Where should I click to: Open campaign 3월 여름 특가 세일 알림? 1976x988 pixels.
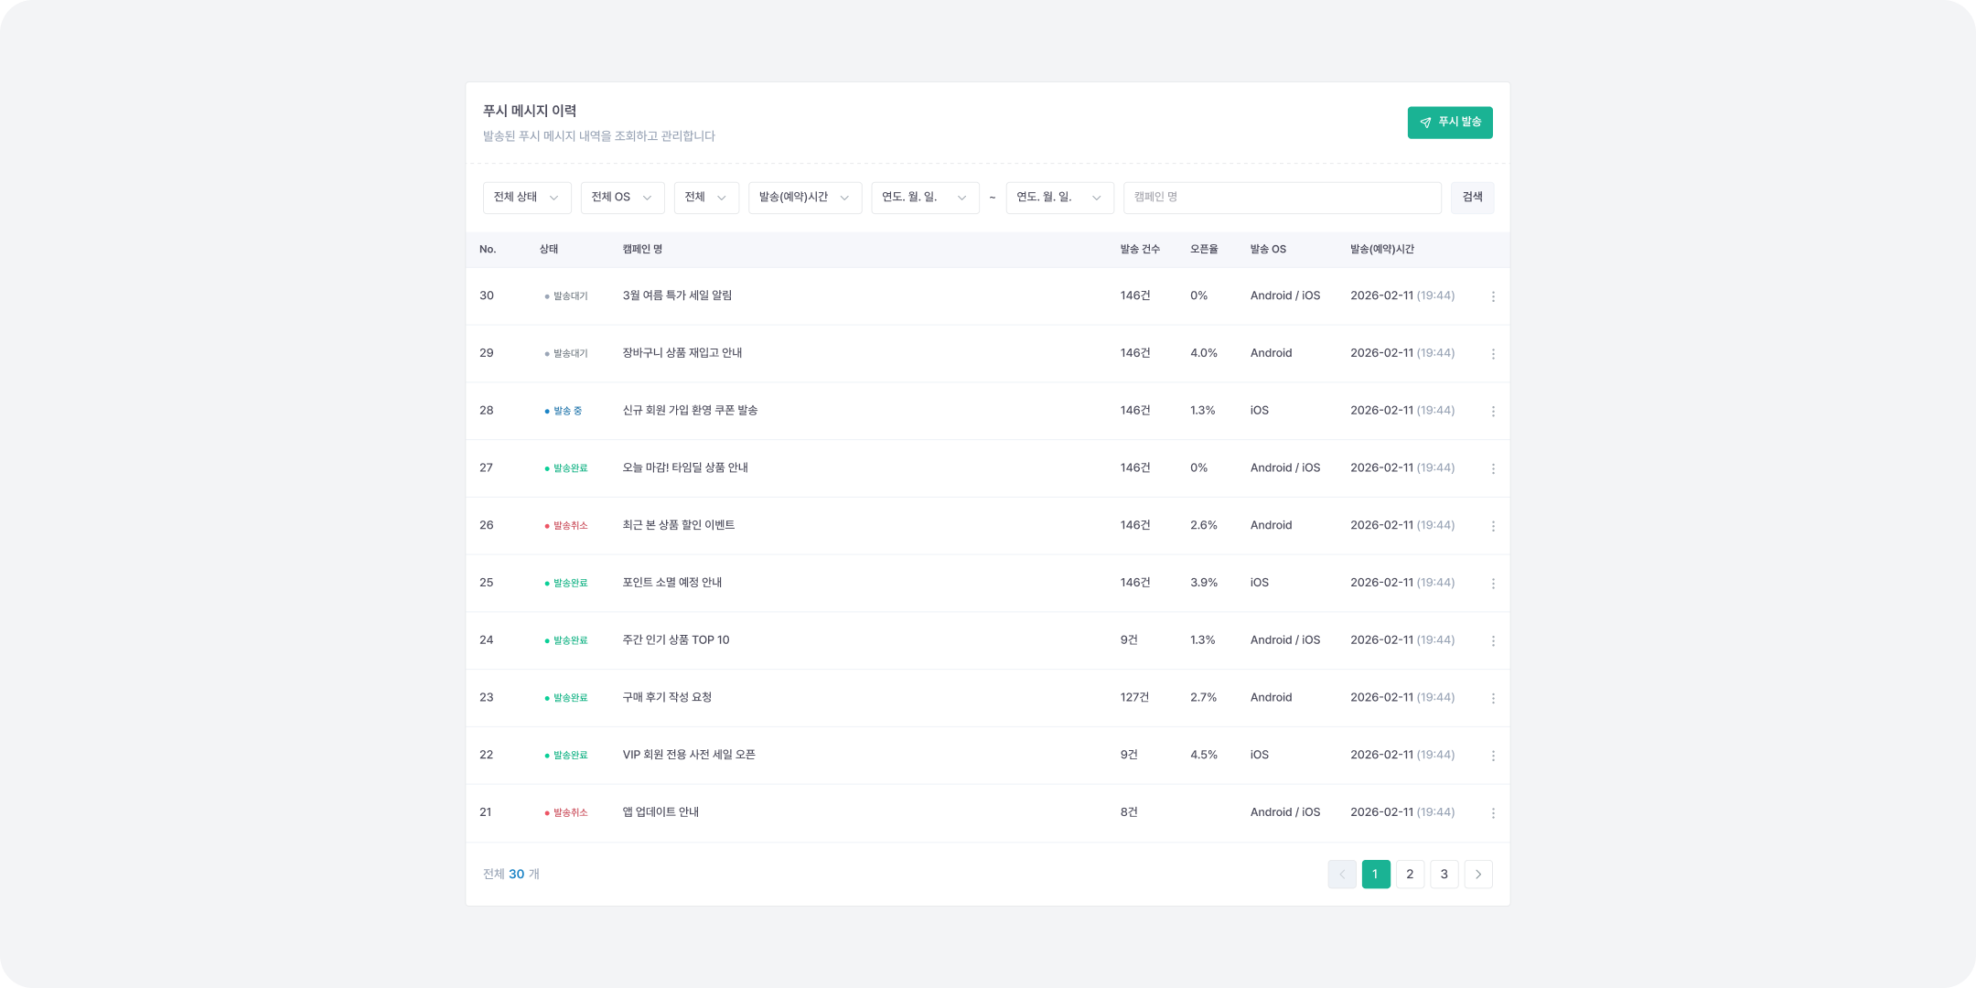coord(677,295)
